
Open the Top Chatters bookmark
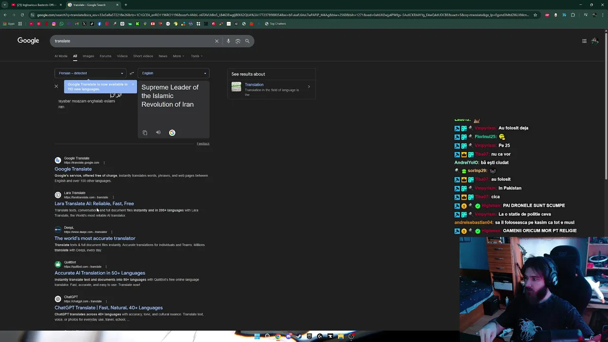tap(275, 24)
